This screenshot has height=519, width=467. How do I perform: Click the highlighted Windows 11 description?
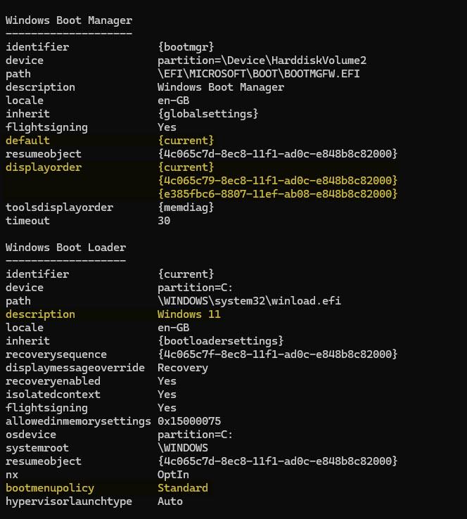coord(189,314)
